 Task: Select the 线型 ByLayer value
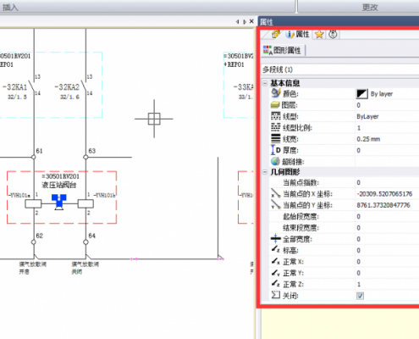point(367,116)
